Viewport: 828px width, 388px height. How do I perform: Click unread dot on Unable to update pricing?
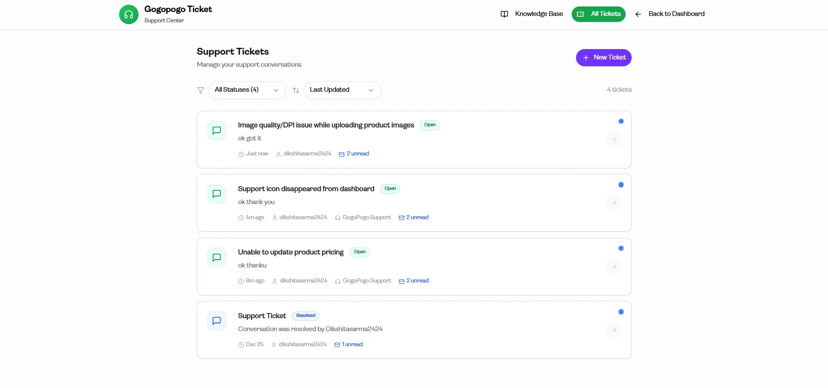621,248
